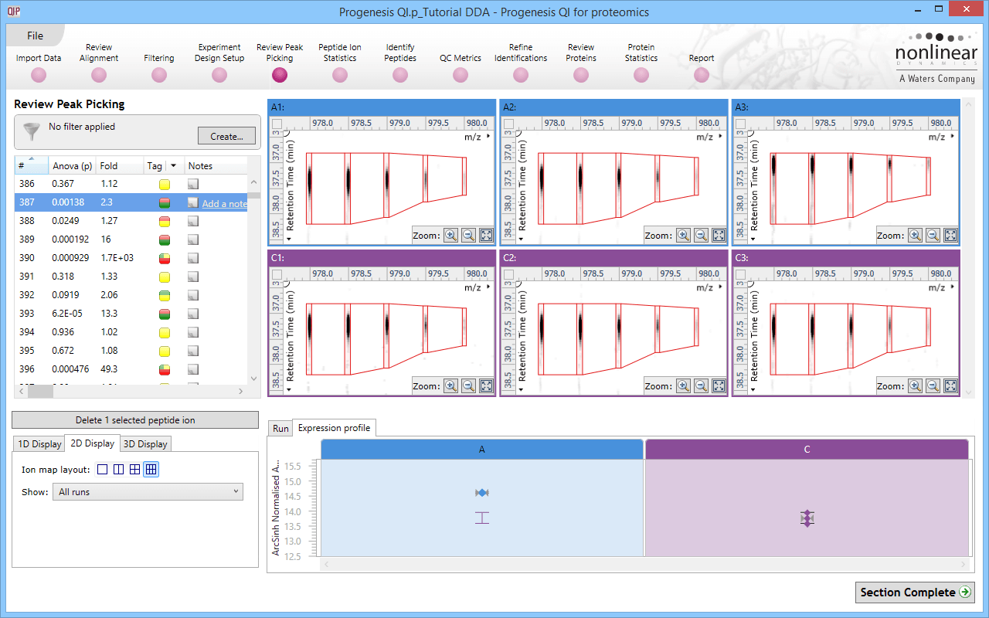The image size is (989, 618).
Task: Select peptide ion row 392
Action: 131,295
